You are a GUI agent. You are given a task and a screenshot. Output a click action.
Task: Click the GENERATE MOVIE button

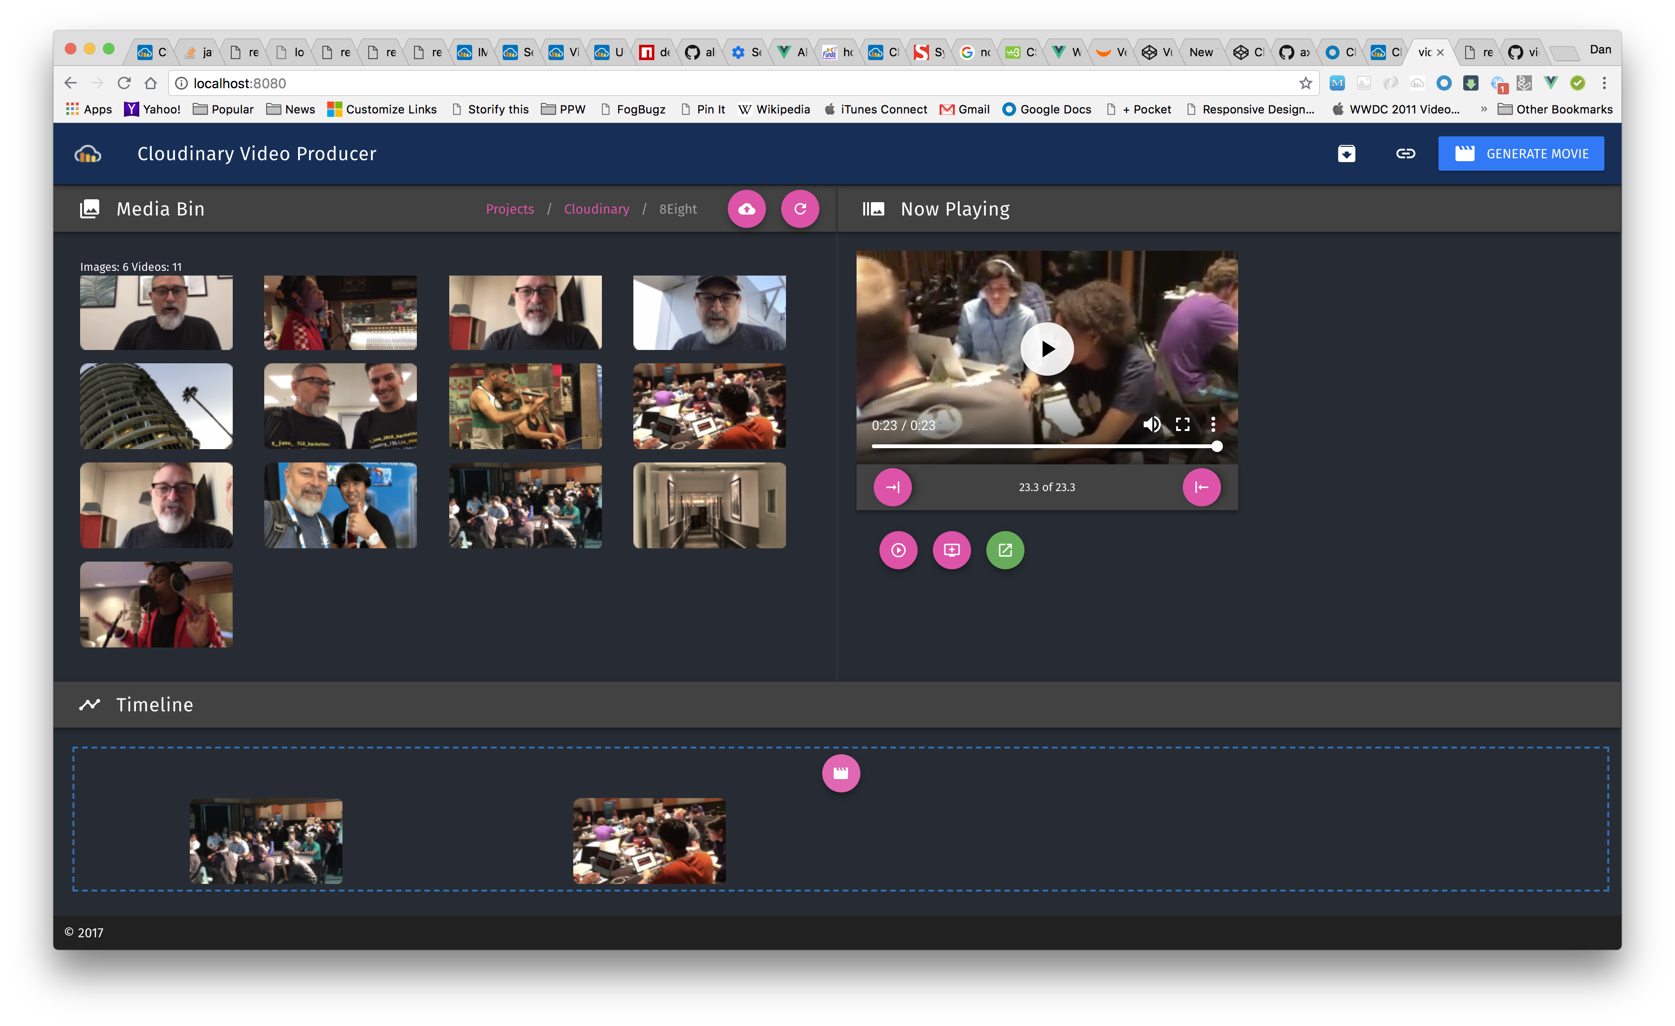(x=1520, y=154)
